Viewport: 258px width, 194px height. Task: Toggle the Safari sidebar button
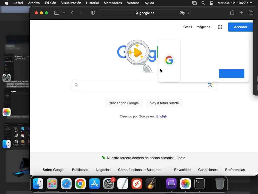click(x=57, y=13)
